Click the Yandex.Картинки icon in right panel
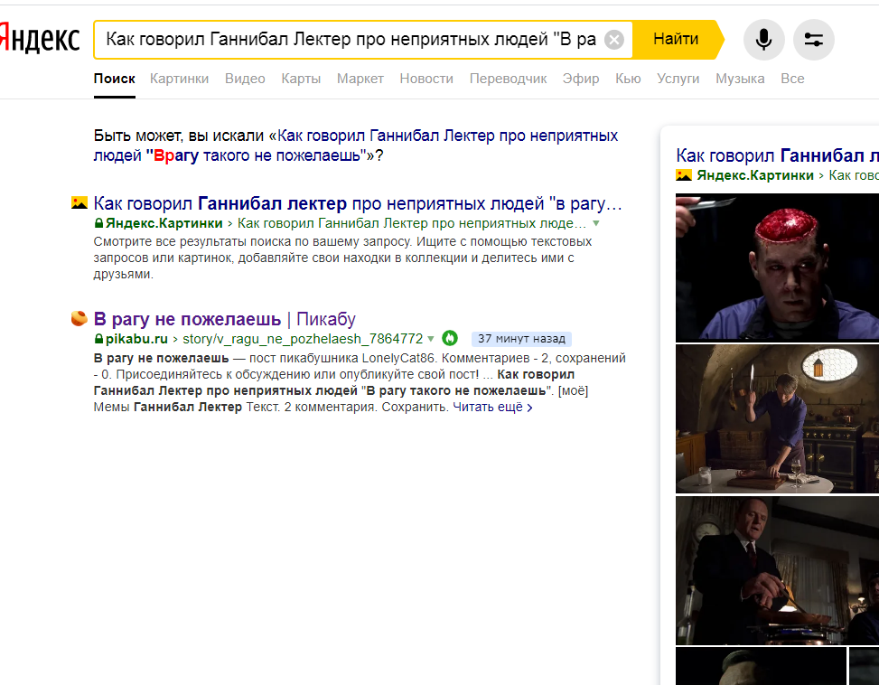The height and width of the screenshot is (685, 879). pyautogui.click(x=684, y=175)
